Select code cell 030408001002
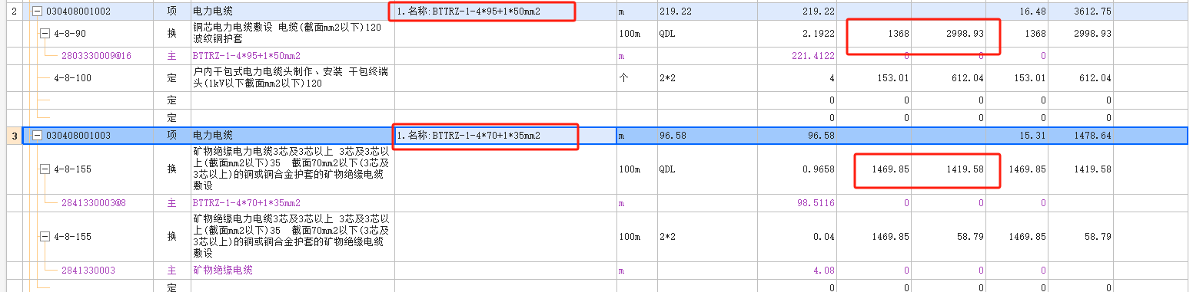The width and height of the screenshot is (1193, 292). [x=78, y=11]
